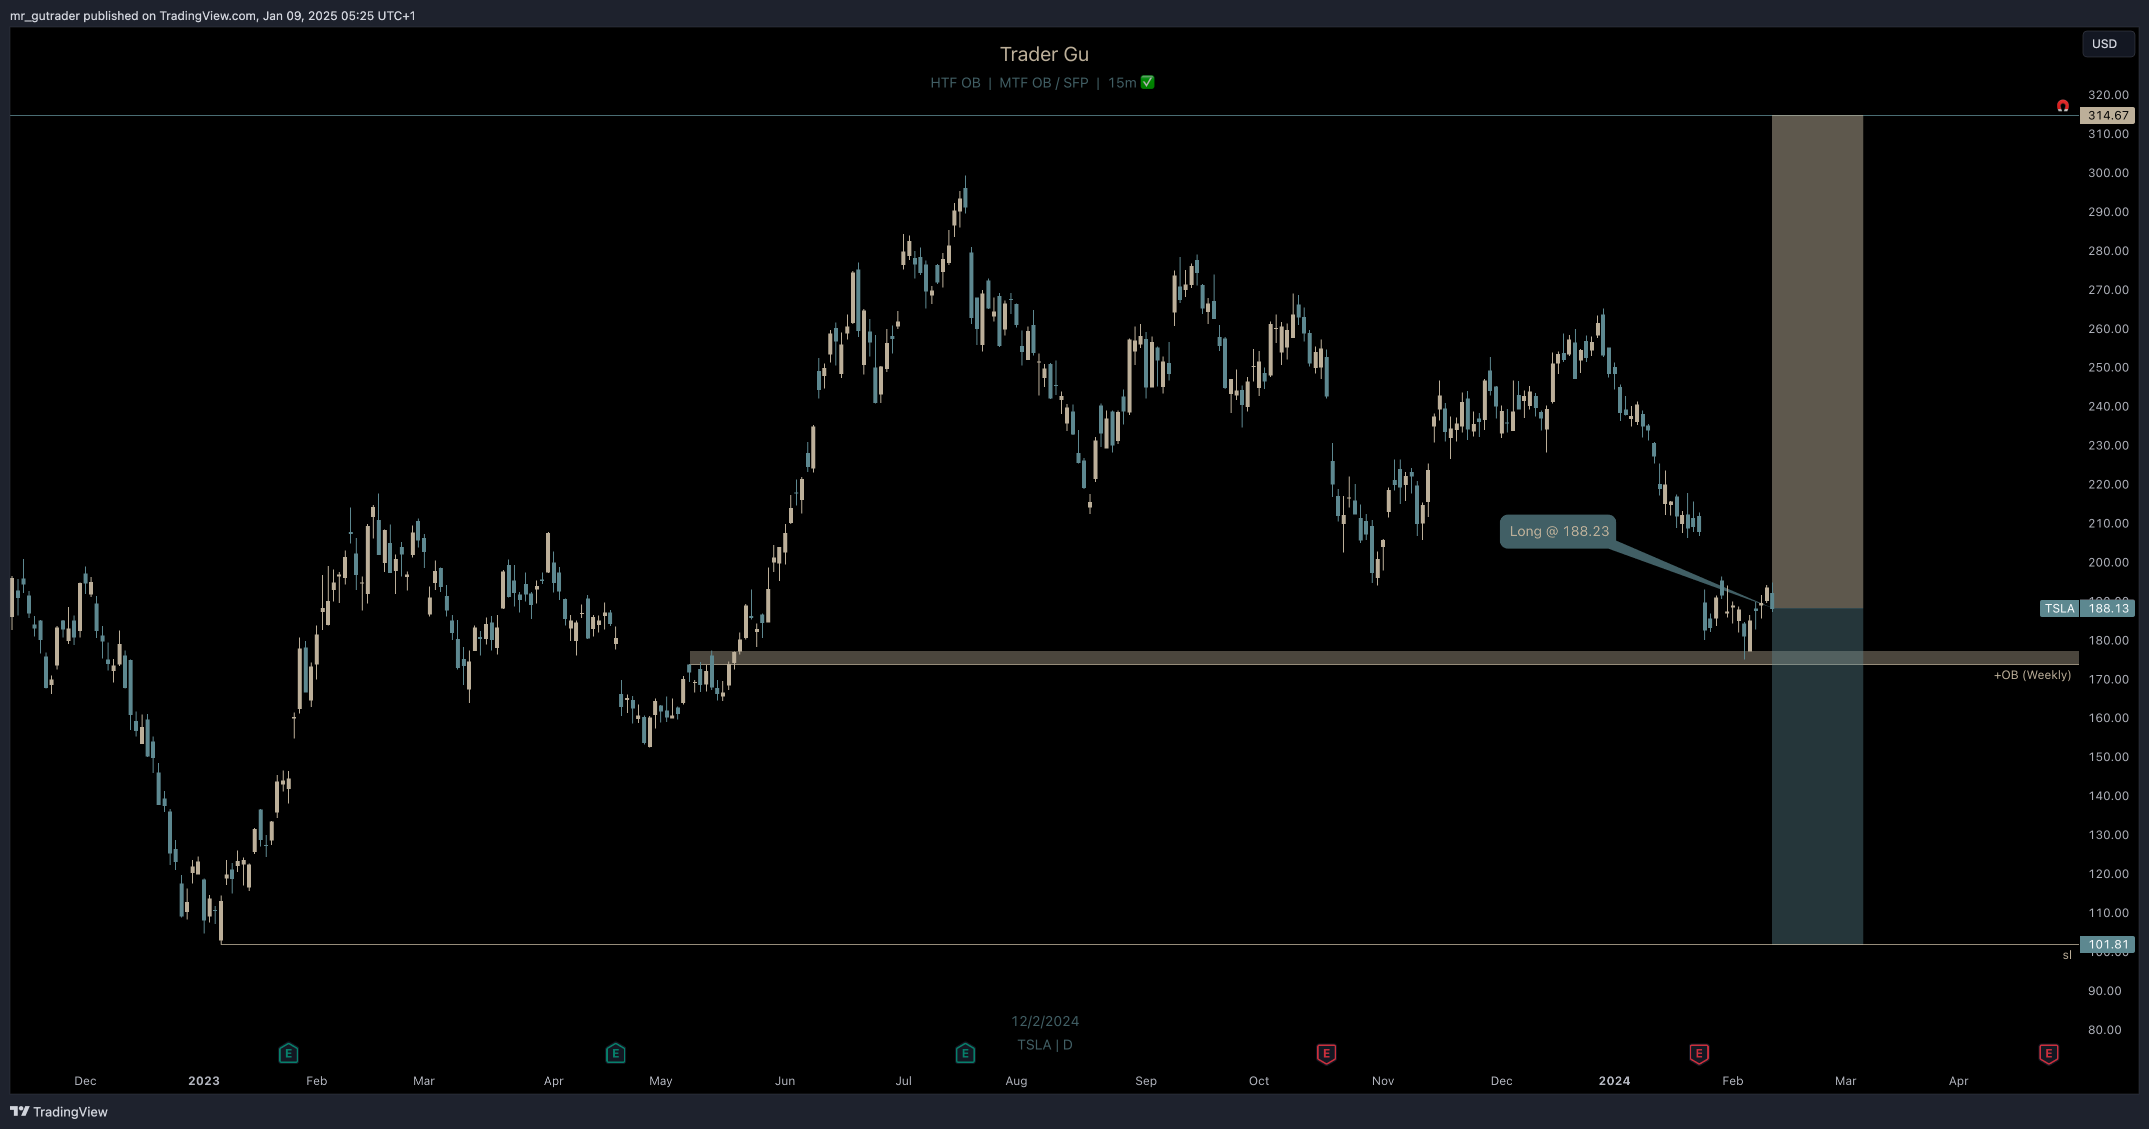Viewport: 2149px width, 1129px height.
Task: Click the red earnings marker after Apr 2024
Action: (x=2049, y=1054)
